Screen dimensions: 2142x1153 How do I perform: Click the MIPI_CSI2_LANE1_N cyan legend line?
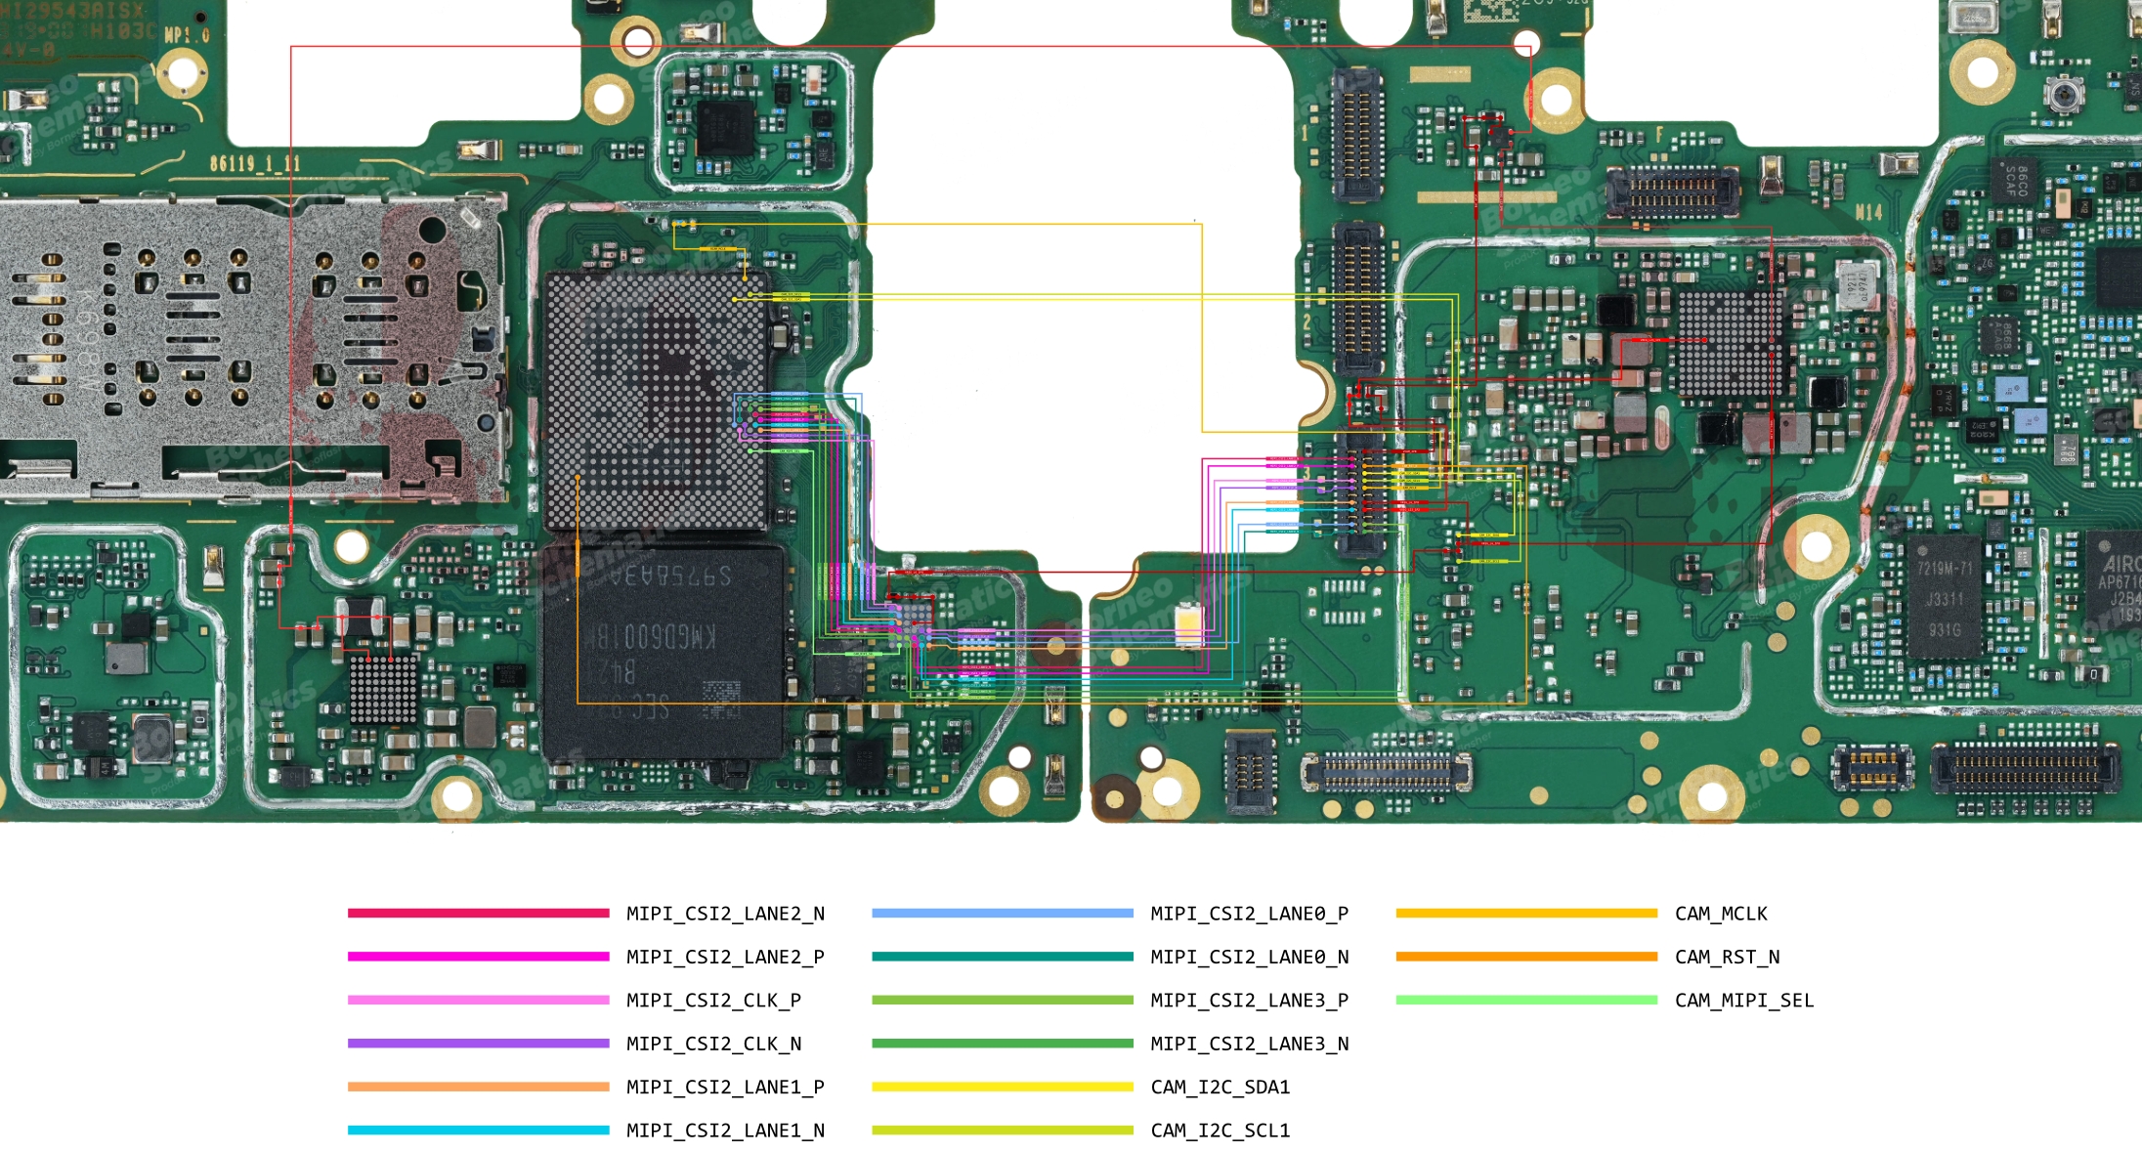[x=478, y=1130]
